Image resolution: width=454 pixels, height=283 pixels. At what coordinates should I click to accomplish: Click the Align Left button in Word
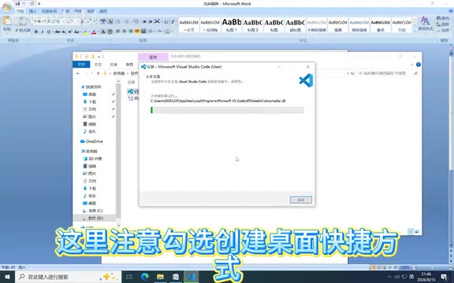118,31
